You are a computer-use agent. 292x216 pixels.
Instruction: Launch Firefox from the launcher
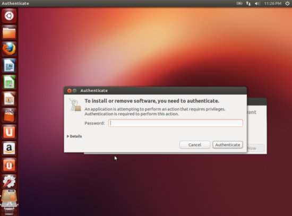pyautogui.click(x=9, y=49)
